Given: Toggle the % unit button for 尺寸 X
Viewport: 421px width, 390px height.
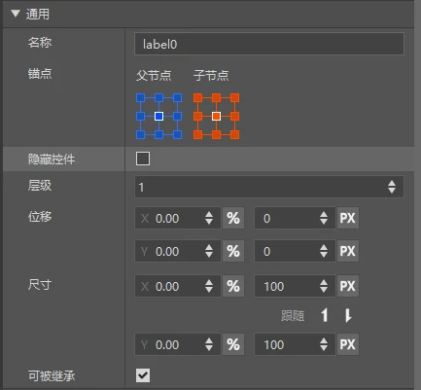Looking at the screenshot, I should (x=233, y=286).
